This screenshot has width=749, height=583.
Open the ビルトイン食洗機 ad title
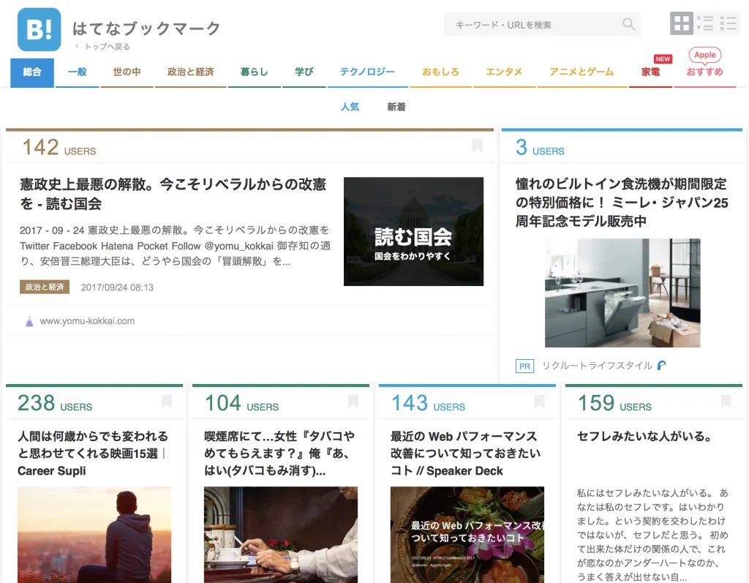(x=622, y=203)
